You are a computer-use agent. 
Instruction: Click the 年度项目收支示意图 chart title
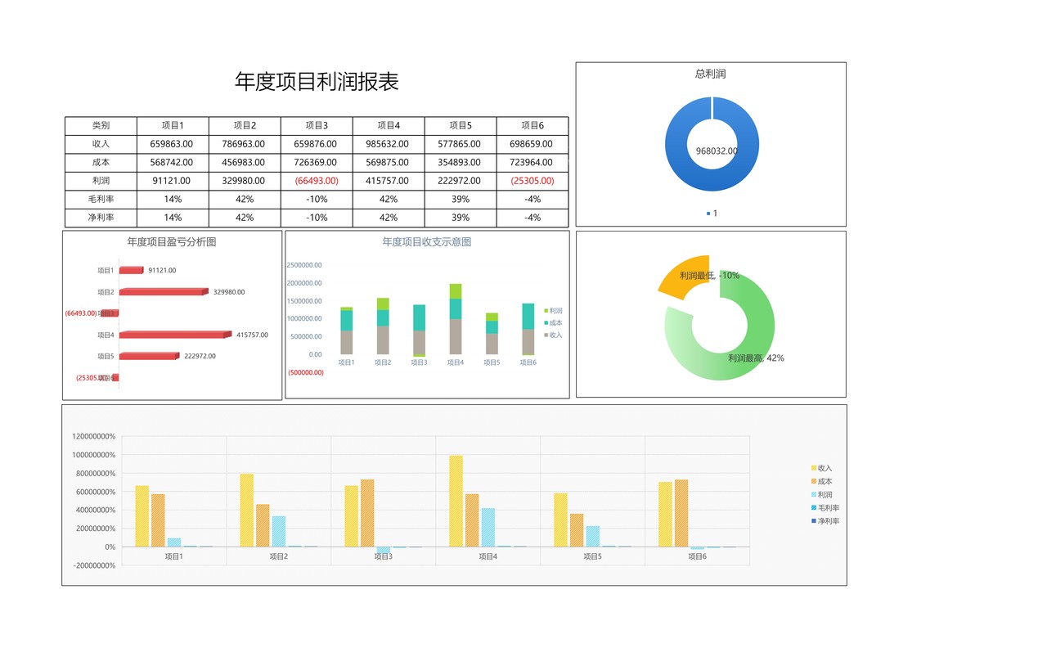tap(426, 242)
